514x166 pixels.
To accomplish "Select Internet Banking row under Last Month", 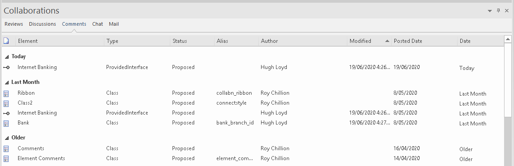I will [252, 113].
